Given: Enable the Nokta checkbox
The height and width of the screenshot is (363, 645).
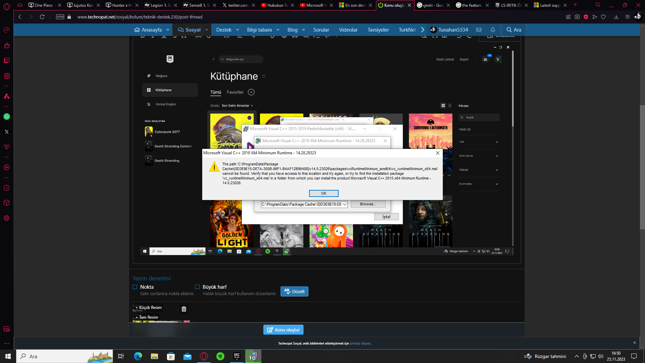Looking at the screenshot, I should coord(135,287).
